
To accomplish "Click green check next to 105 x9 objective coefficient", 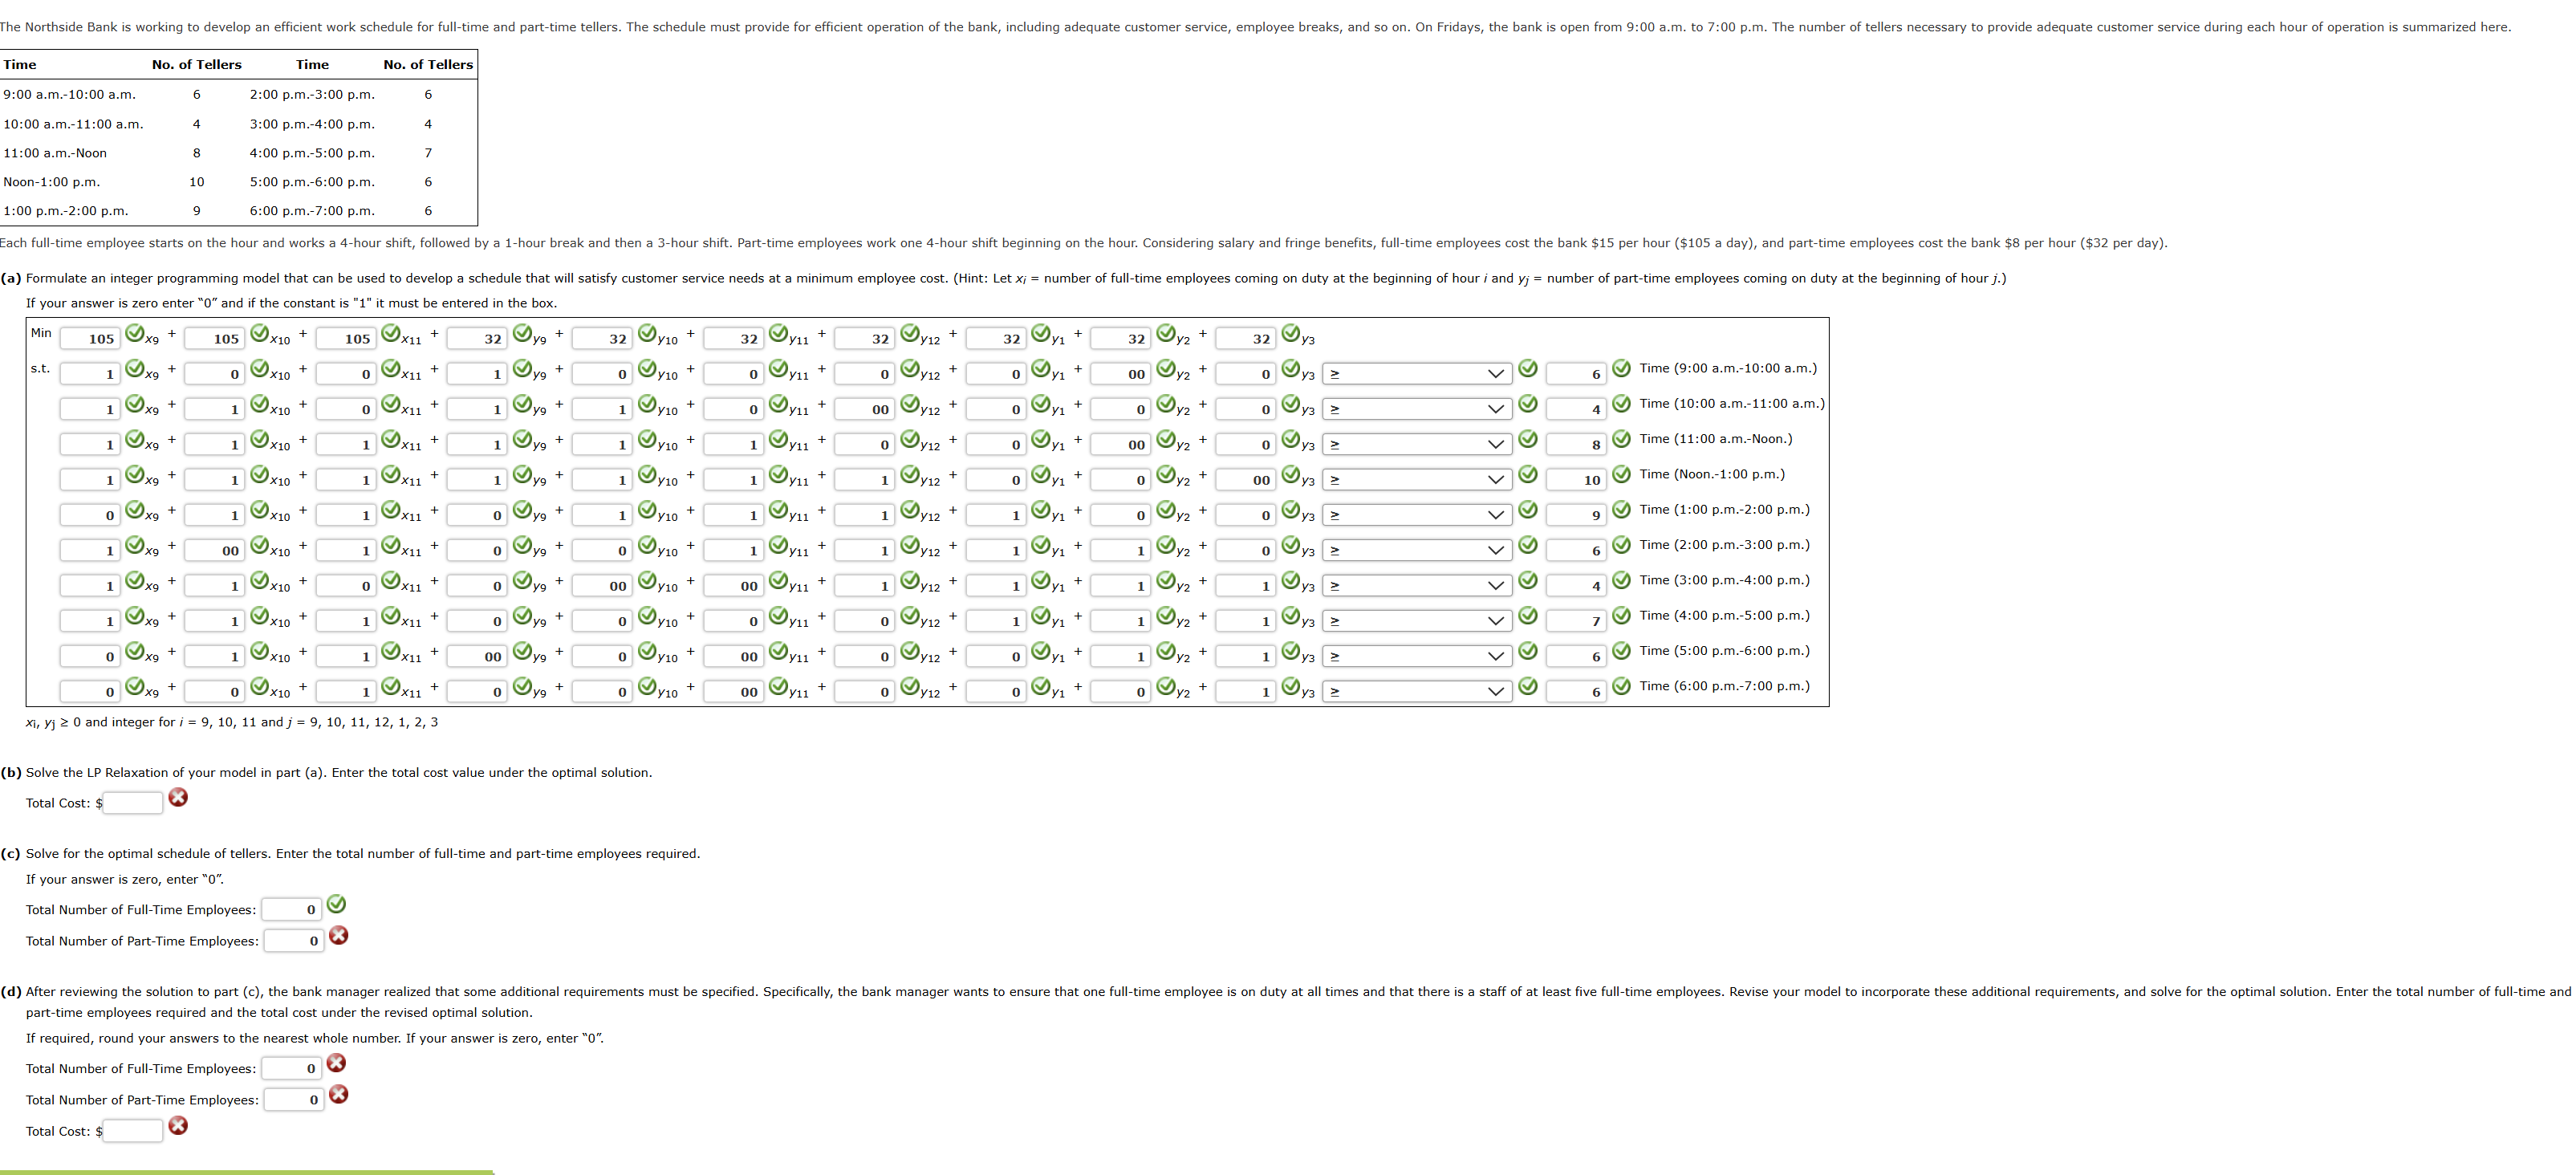I will (x=135, y=333).
